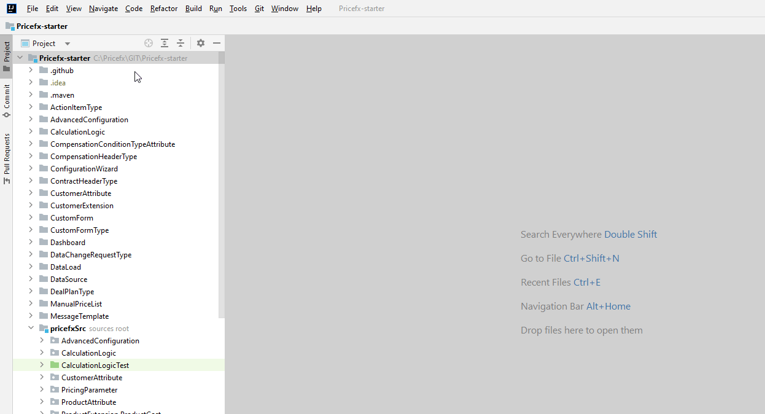
Task: Click the Pricefx-starter project icon in breadcrumb bar
Action: click(x=9, y=26)
